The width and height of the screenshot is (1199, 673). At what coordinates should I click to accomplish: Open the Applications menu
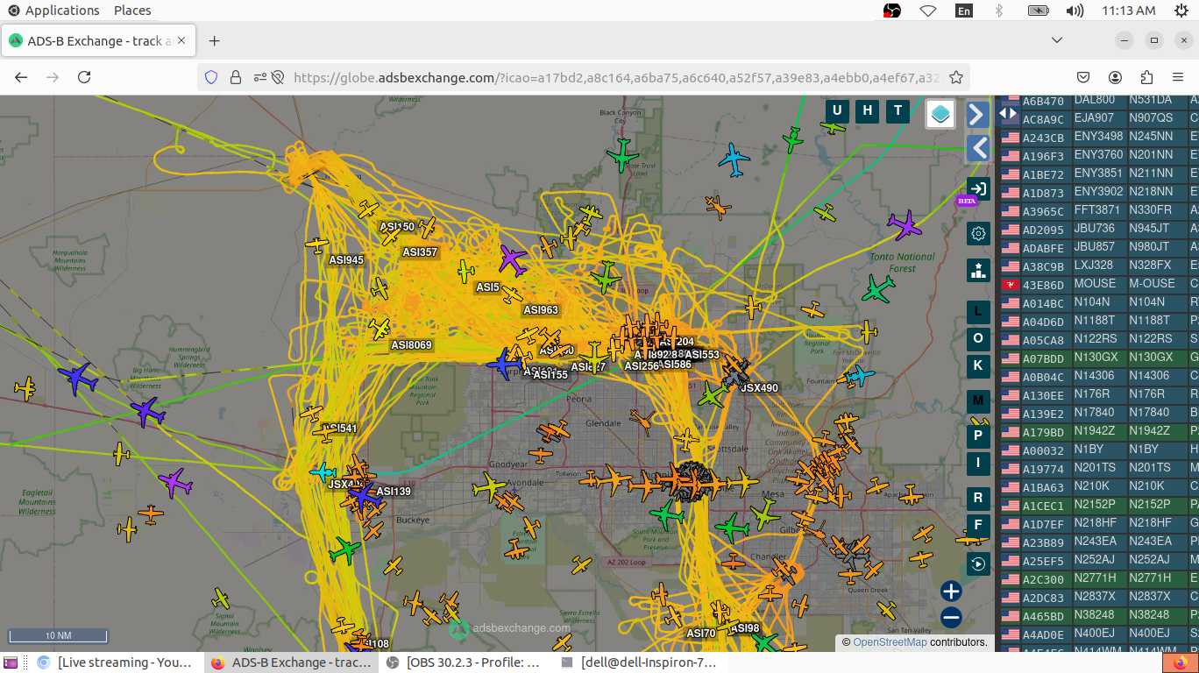54,11
